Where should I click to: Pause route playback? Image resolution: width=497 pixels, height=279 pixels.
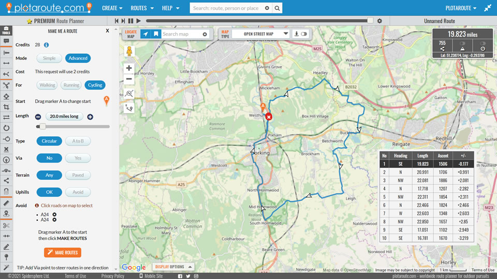[130, 21]
